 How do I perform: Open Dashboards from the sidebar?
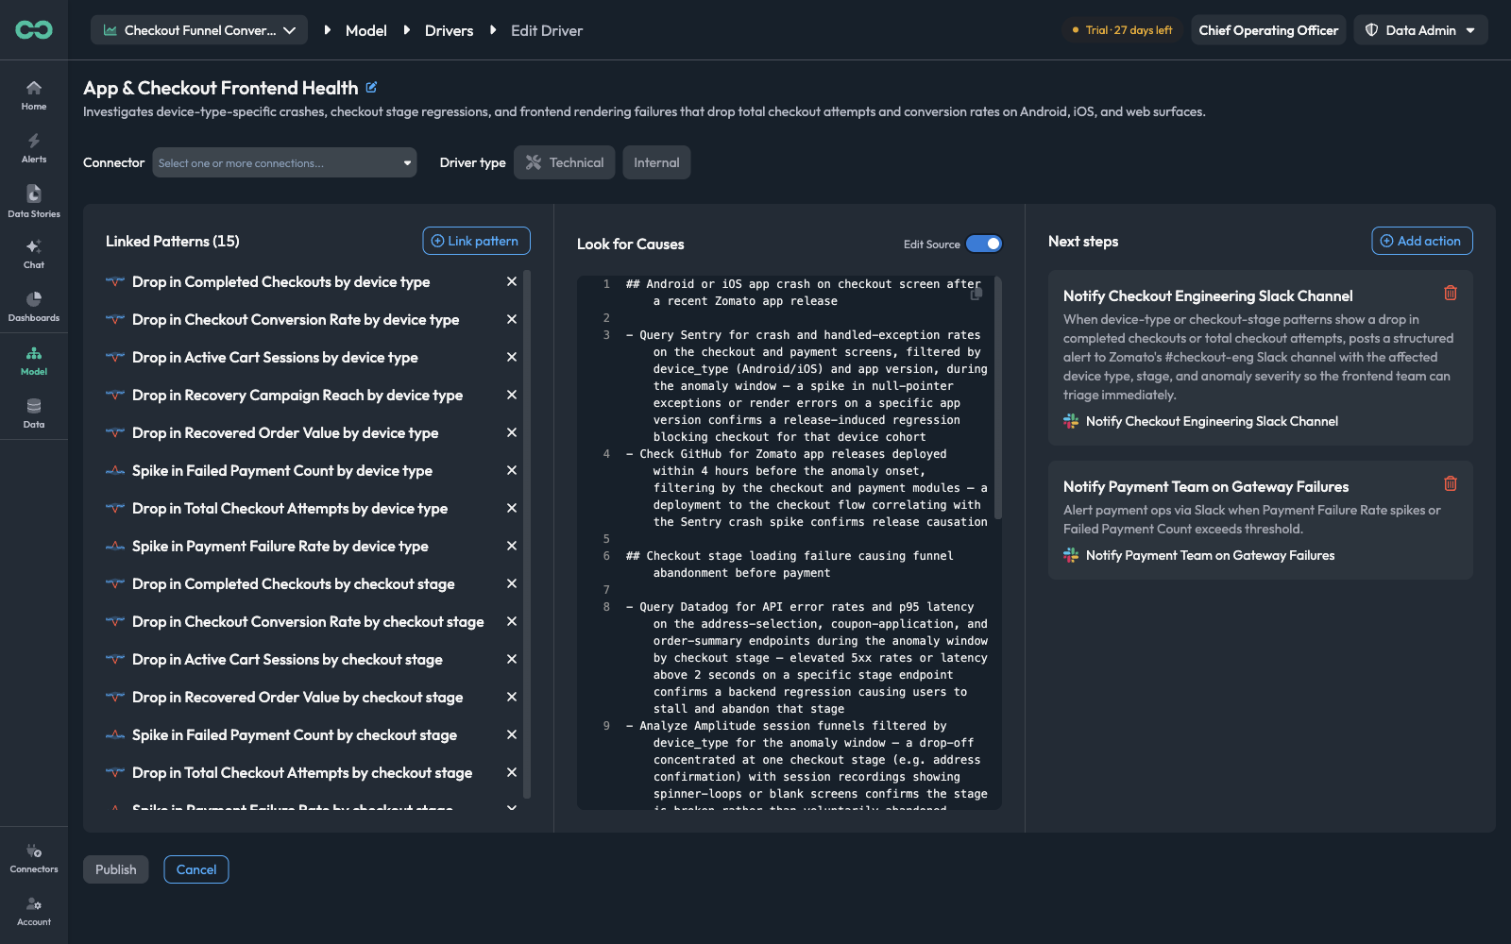coord(34,306)
